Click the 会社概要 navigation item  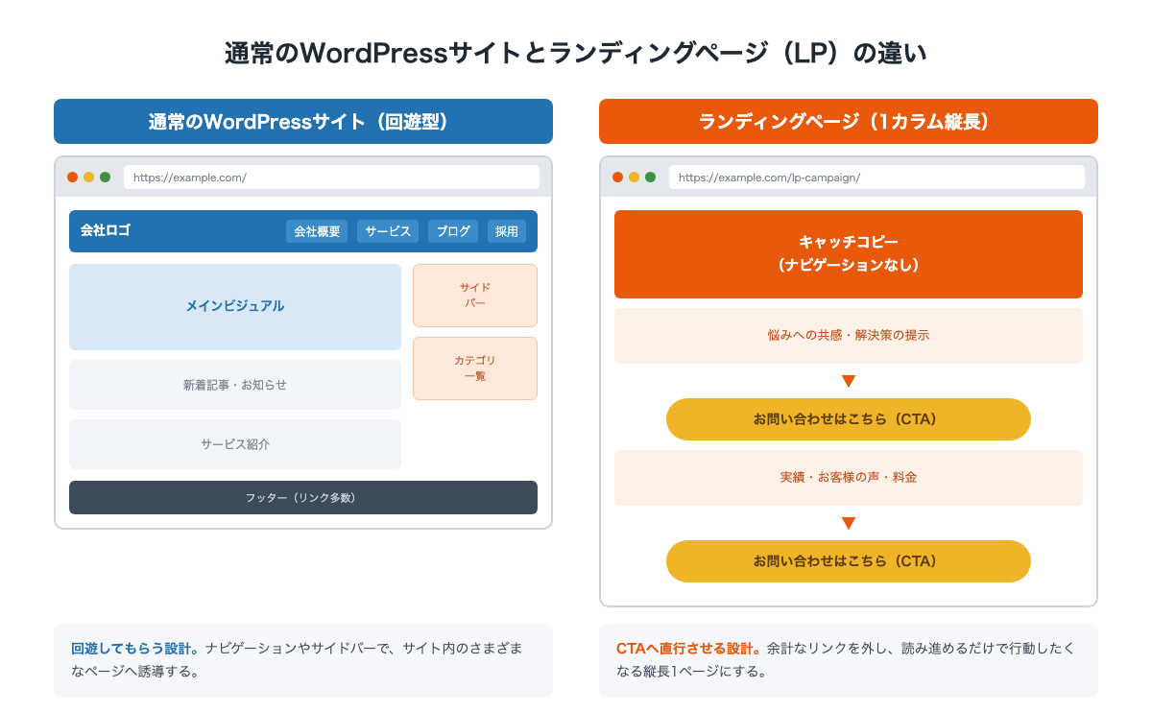tap(317, 231)
